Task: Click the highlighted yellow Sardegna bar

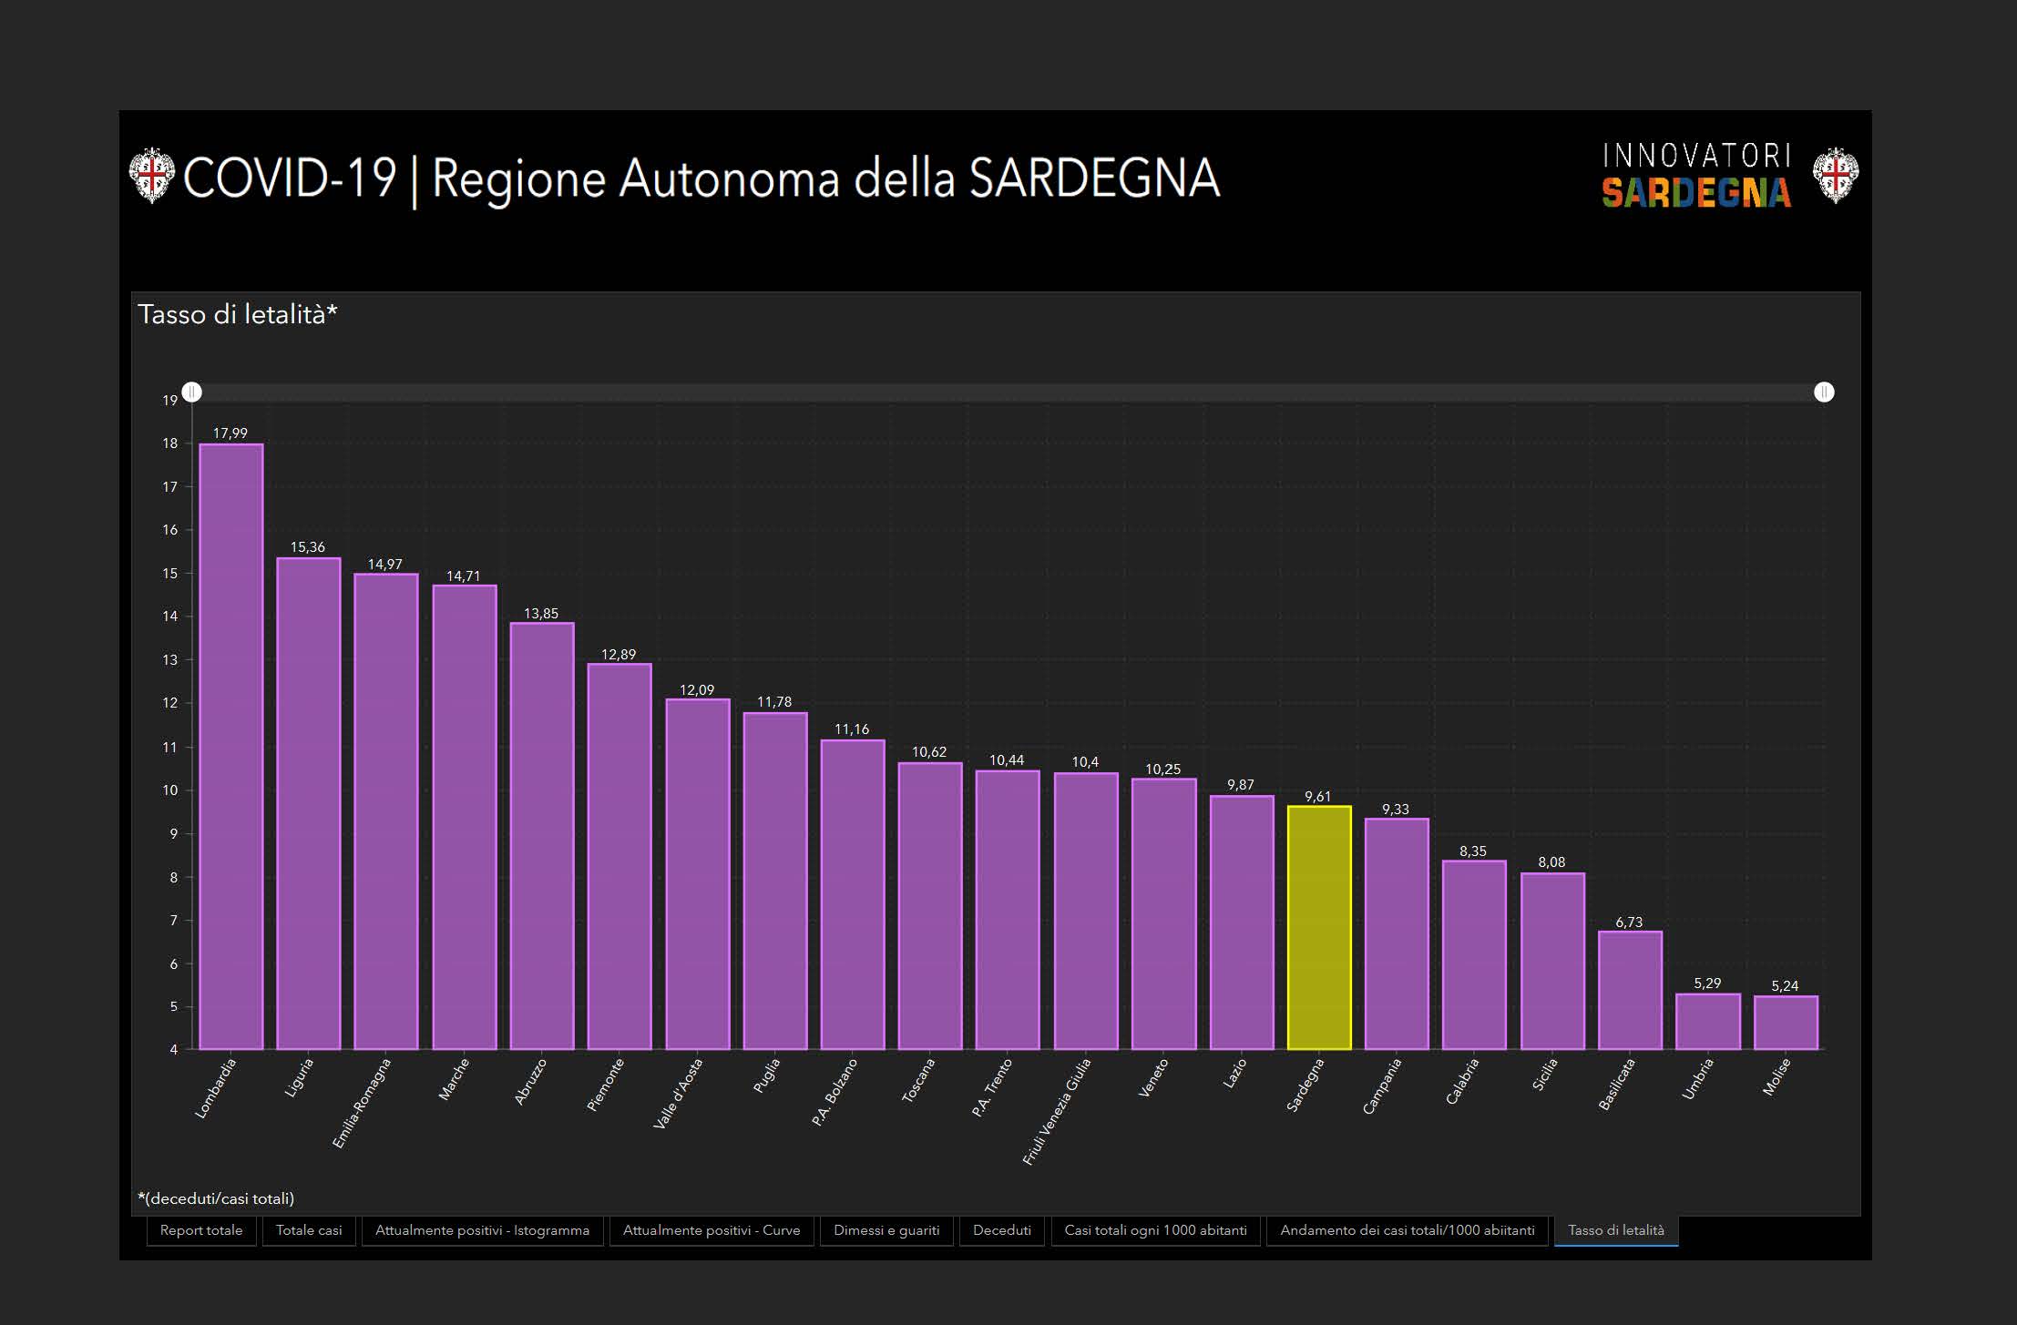Action: coord(1318,927)
